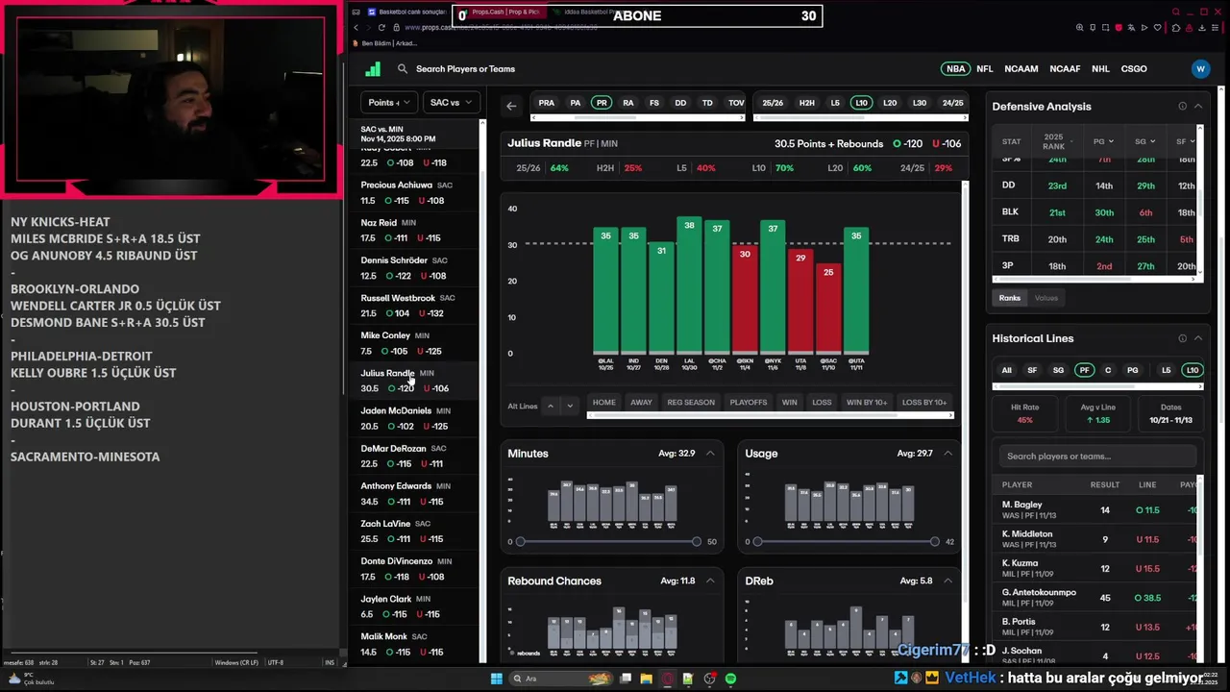1230x692 pixels.
Task: Open the Points stat dropdown
Action: click(x=388, y=102)
